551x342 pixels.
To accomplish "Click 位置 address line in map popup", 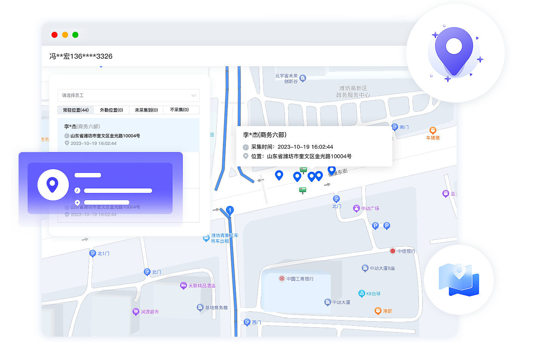I will pyautogui.click(x=297, y=156).
